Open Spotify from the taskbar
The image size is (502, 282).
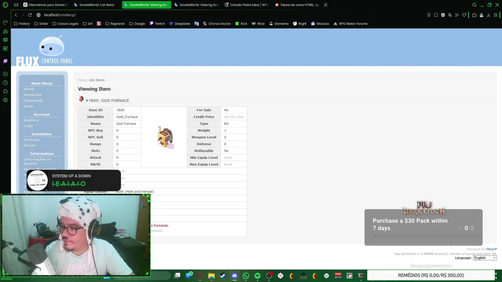pyautogui.click(x=257, y=276)
